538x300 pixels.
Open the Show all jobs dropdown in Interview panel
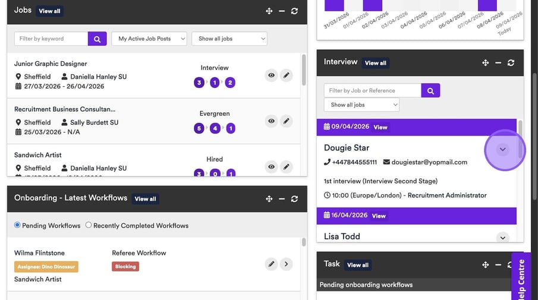tap(361, 105)
